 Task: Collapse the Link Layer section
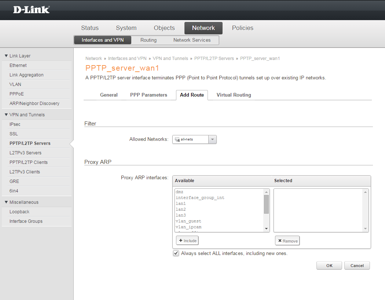(x=6, y=56)
